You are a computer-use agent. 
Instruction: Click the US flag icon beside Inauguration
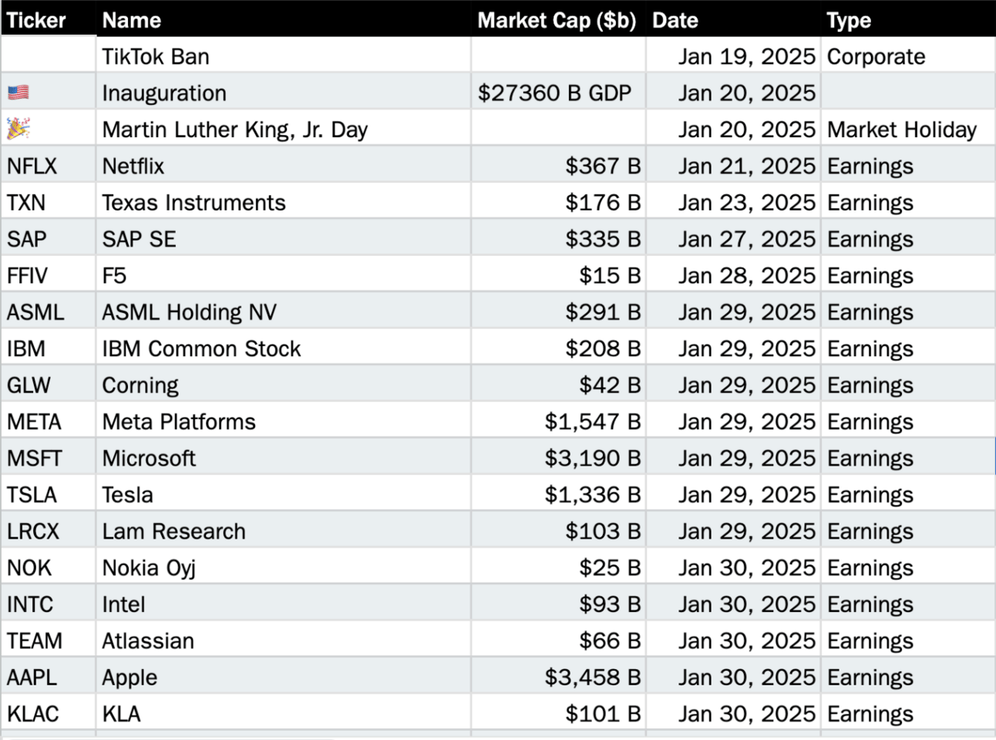[19, 93]
